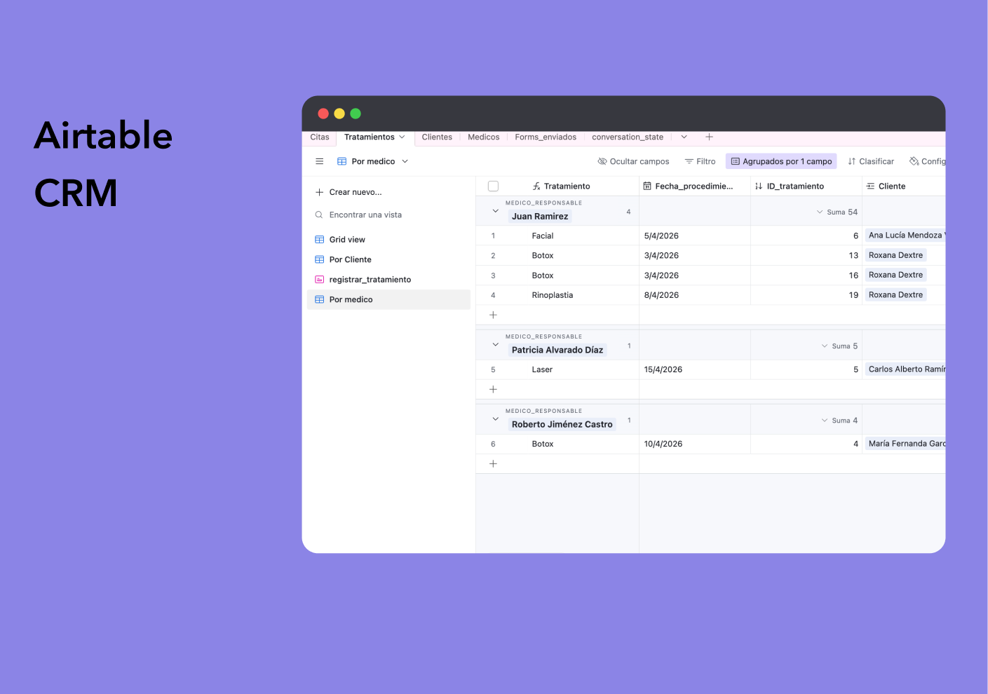Click the Agrupados por 1 campo button
Image resolution: width=988 pixels, height=694 pixels.
click(x=781, y=161)
